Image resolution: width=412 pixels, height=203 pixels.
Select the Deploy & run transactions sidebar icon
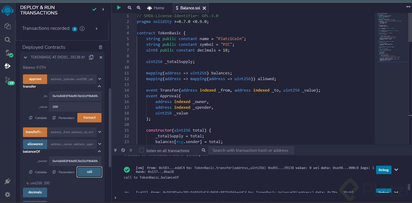point(8,66)
